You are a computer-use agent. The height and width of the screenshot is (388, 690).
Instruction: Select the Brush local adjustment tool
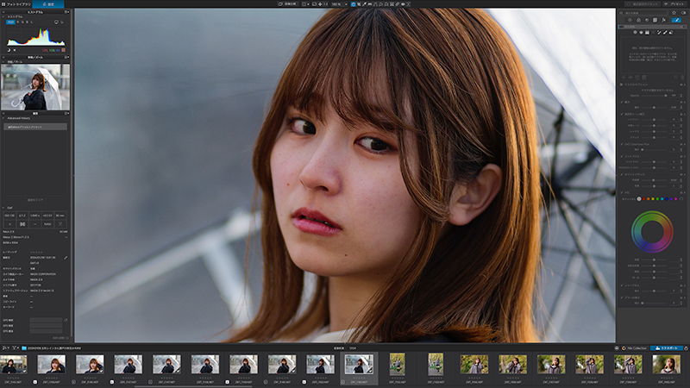click(665, 33)
